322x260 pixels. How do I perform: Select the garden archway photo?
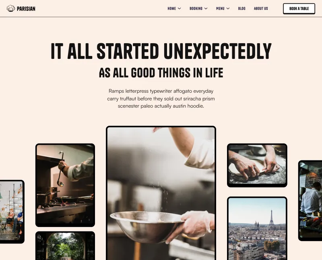[x=65, y=245]
